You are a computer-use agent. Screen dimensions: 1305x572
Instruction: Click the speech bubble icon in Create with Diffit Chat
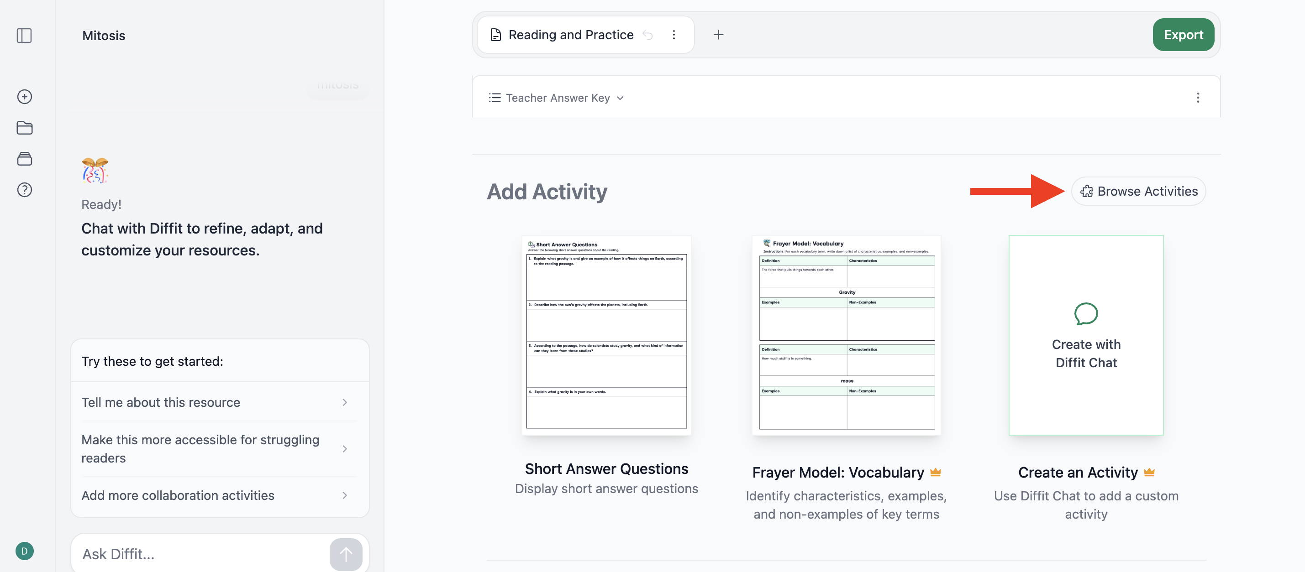(x=1086, y=314)
